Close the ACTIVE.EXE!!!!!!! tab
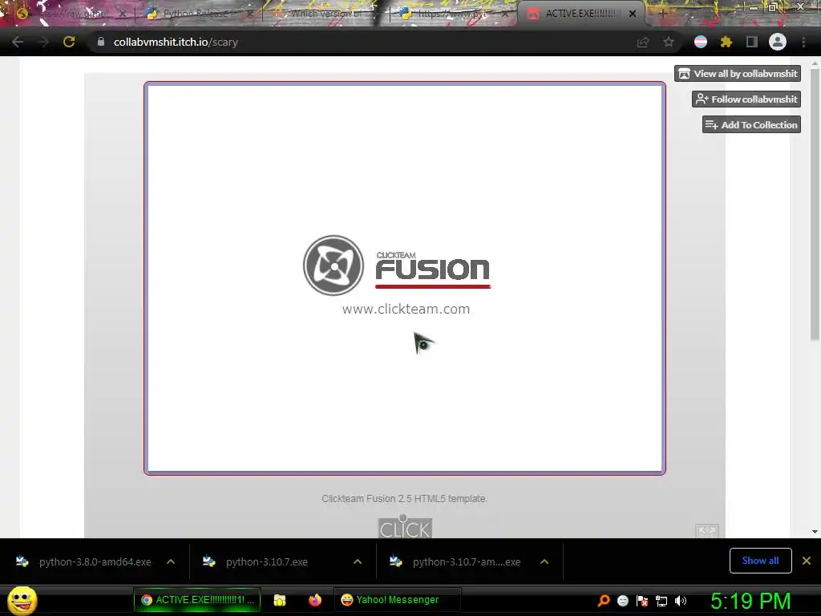Viewport: 821px width, 616px height. (633, 14)
